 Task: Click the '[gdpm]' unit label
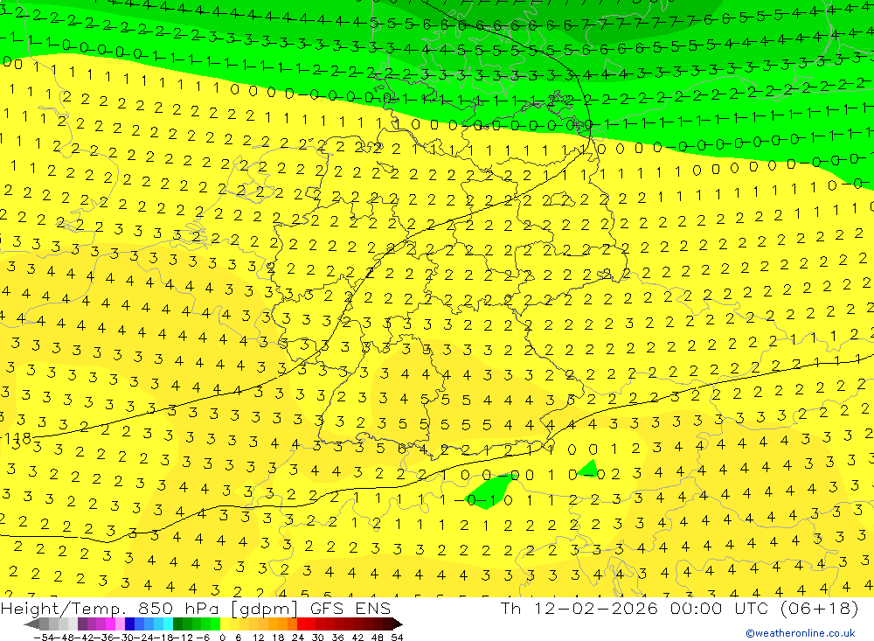265,609
